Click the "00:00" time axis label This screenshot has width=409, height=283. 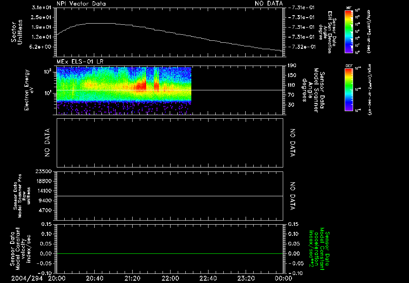[283, 278]
